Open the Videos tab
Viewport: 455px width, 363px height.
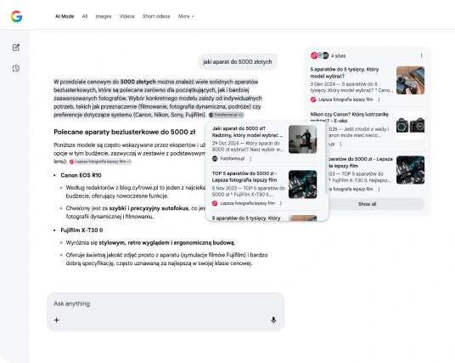pos(126,16)
